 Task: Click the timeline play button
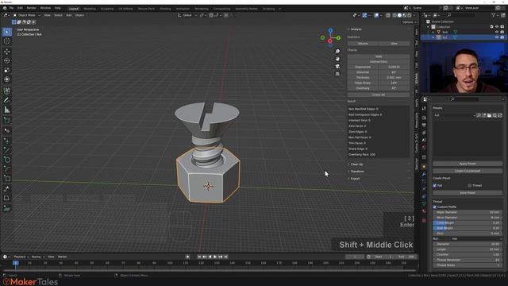215,257
